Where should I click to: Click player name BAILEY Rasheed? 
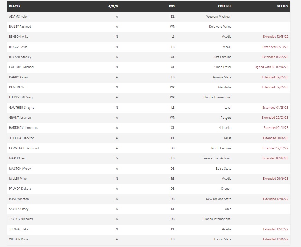coord(20,27)
